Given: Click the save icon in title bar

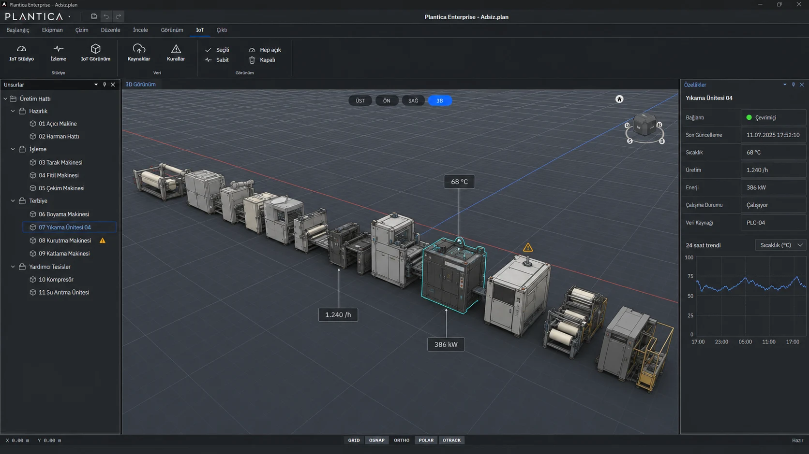Looking at the screenshot, I should (x=94, y=16).
